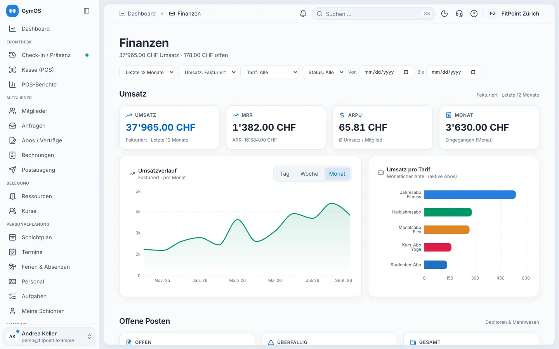Image resolution: width=559 pixels, height=349 pixels.
Task: Click the Suchen search field
Action: [x=373, y=14]
